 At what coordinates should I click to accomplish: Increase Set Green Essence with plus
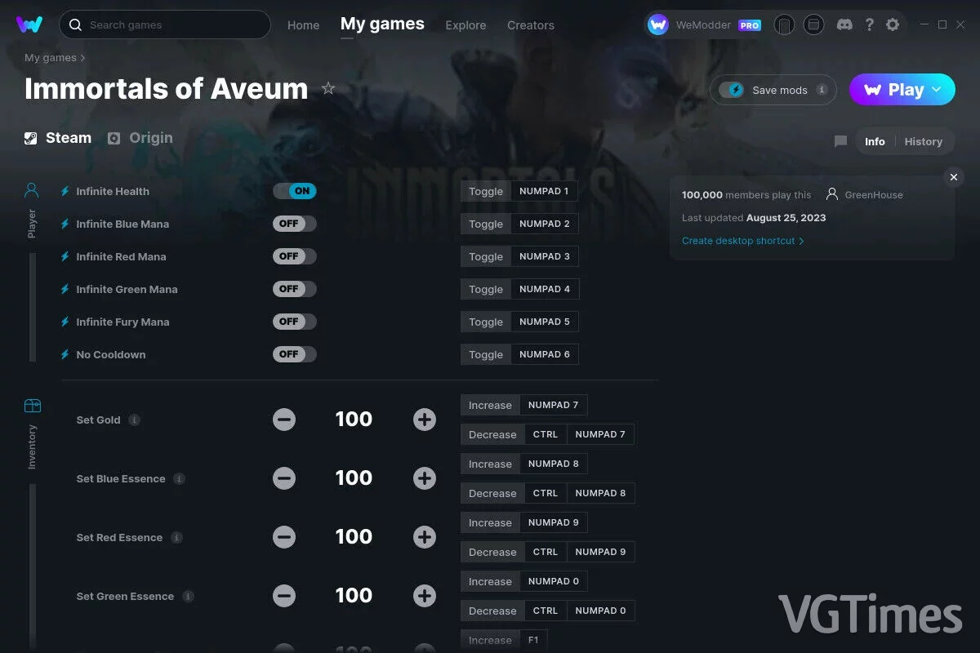click(x=425, y=596)
